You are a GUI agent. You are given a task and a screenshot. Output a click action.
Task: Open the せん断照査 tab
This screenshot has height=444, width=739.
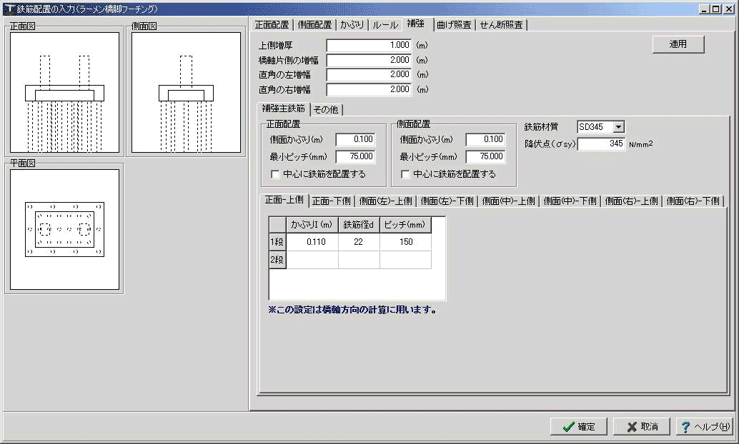pyautogui.click(x=502, y=25)
